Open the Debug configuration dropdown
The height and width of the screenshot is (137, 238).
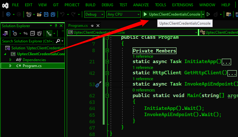pyautogui.click(x=94, y=14)
